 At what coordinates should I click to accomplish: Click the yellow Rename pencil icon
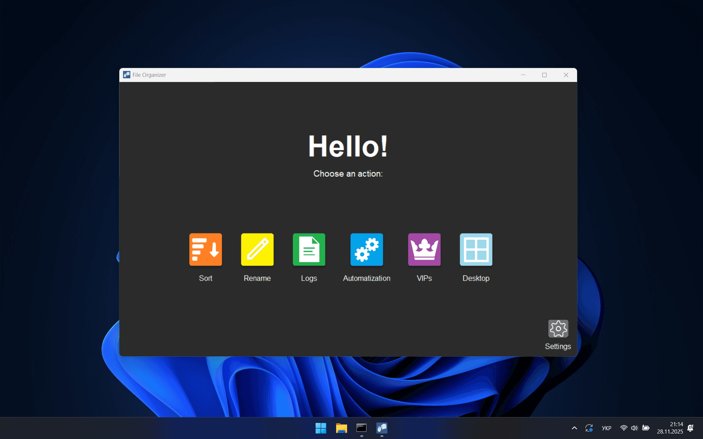click(257, 249)
